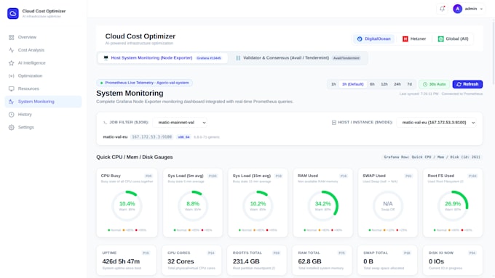Expand the admin user menu chevron
495x278 pixels.
(x=481, y=9)
